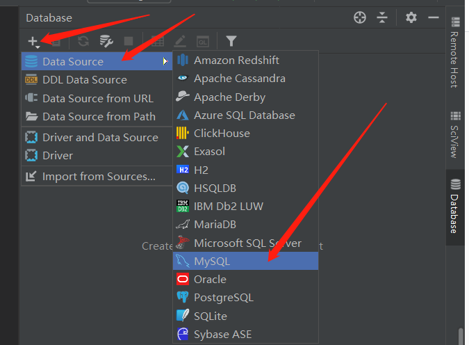Screen dimensions: 469x345
Task: Select the Database side tab
Action: [455, 207]
